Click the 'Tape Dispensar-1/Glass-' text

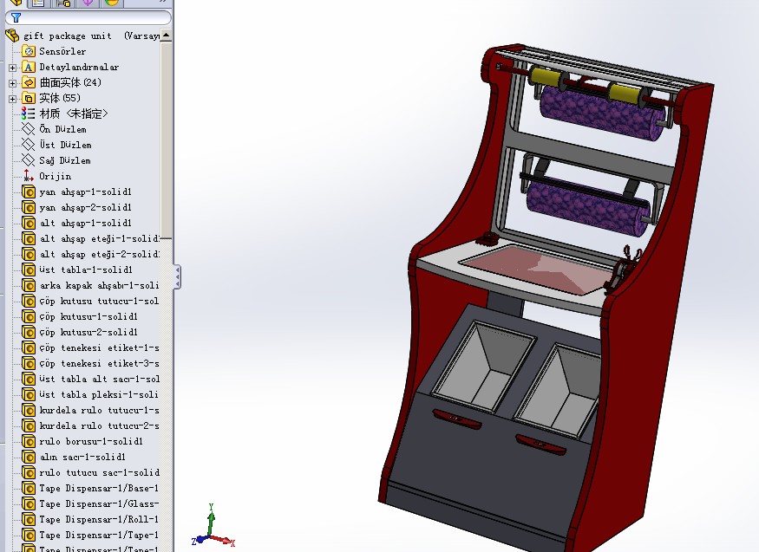99,503
